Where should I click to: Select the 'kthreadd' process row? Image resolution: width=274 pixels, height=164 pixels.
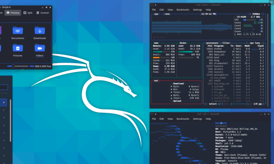click(x=235, y=90)
